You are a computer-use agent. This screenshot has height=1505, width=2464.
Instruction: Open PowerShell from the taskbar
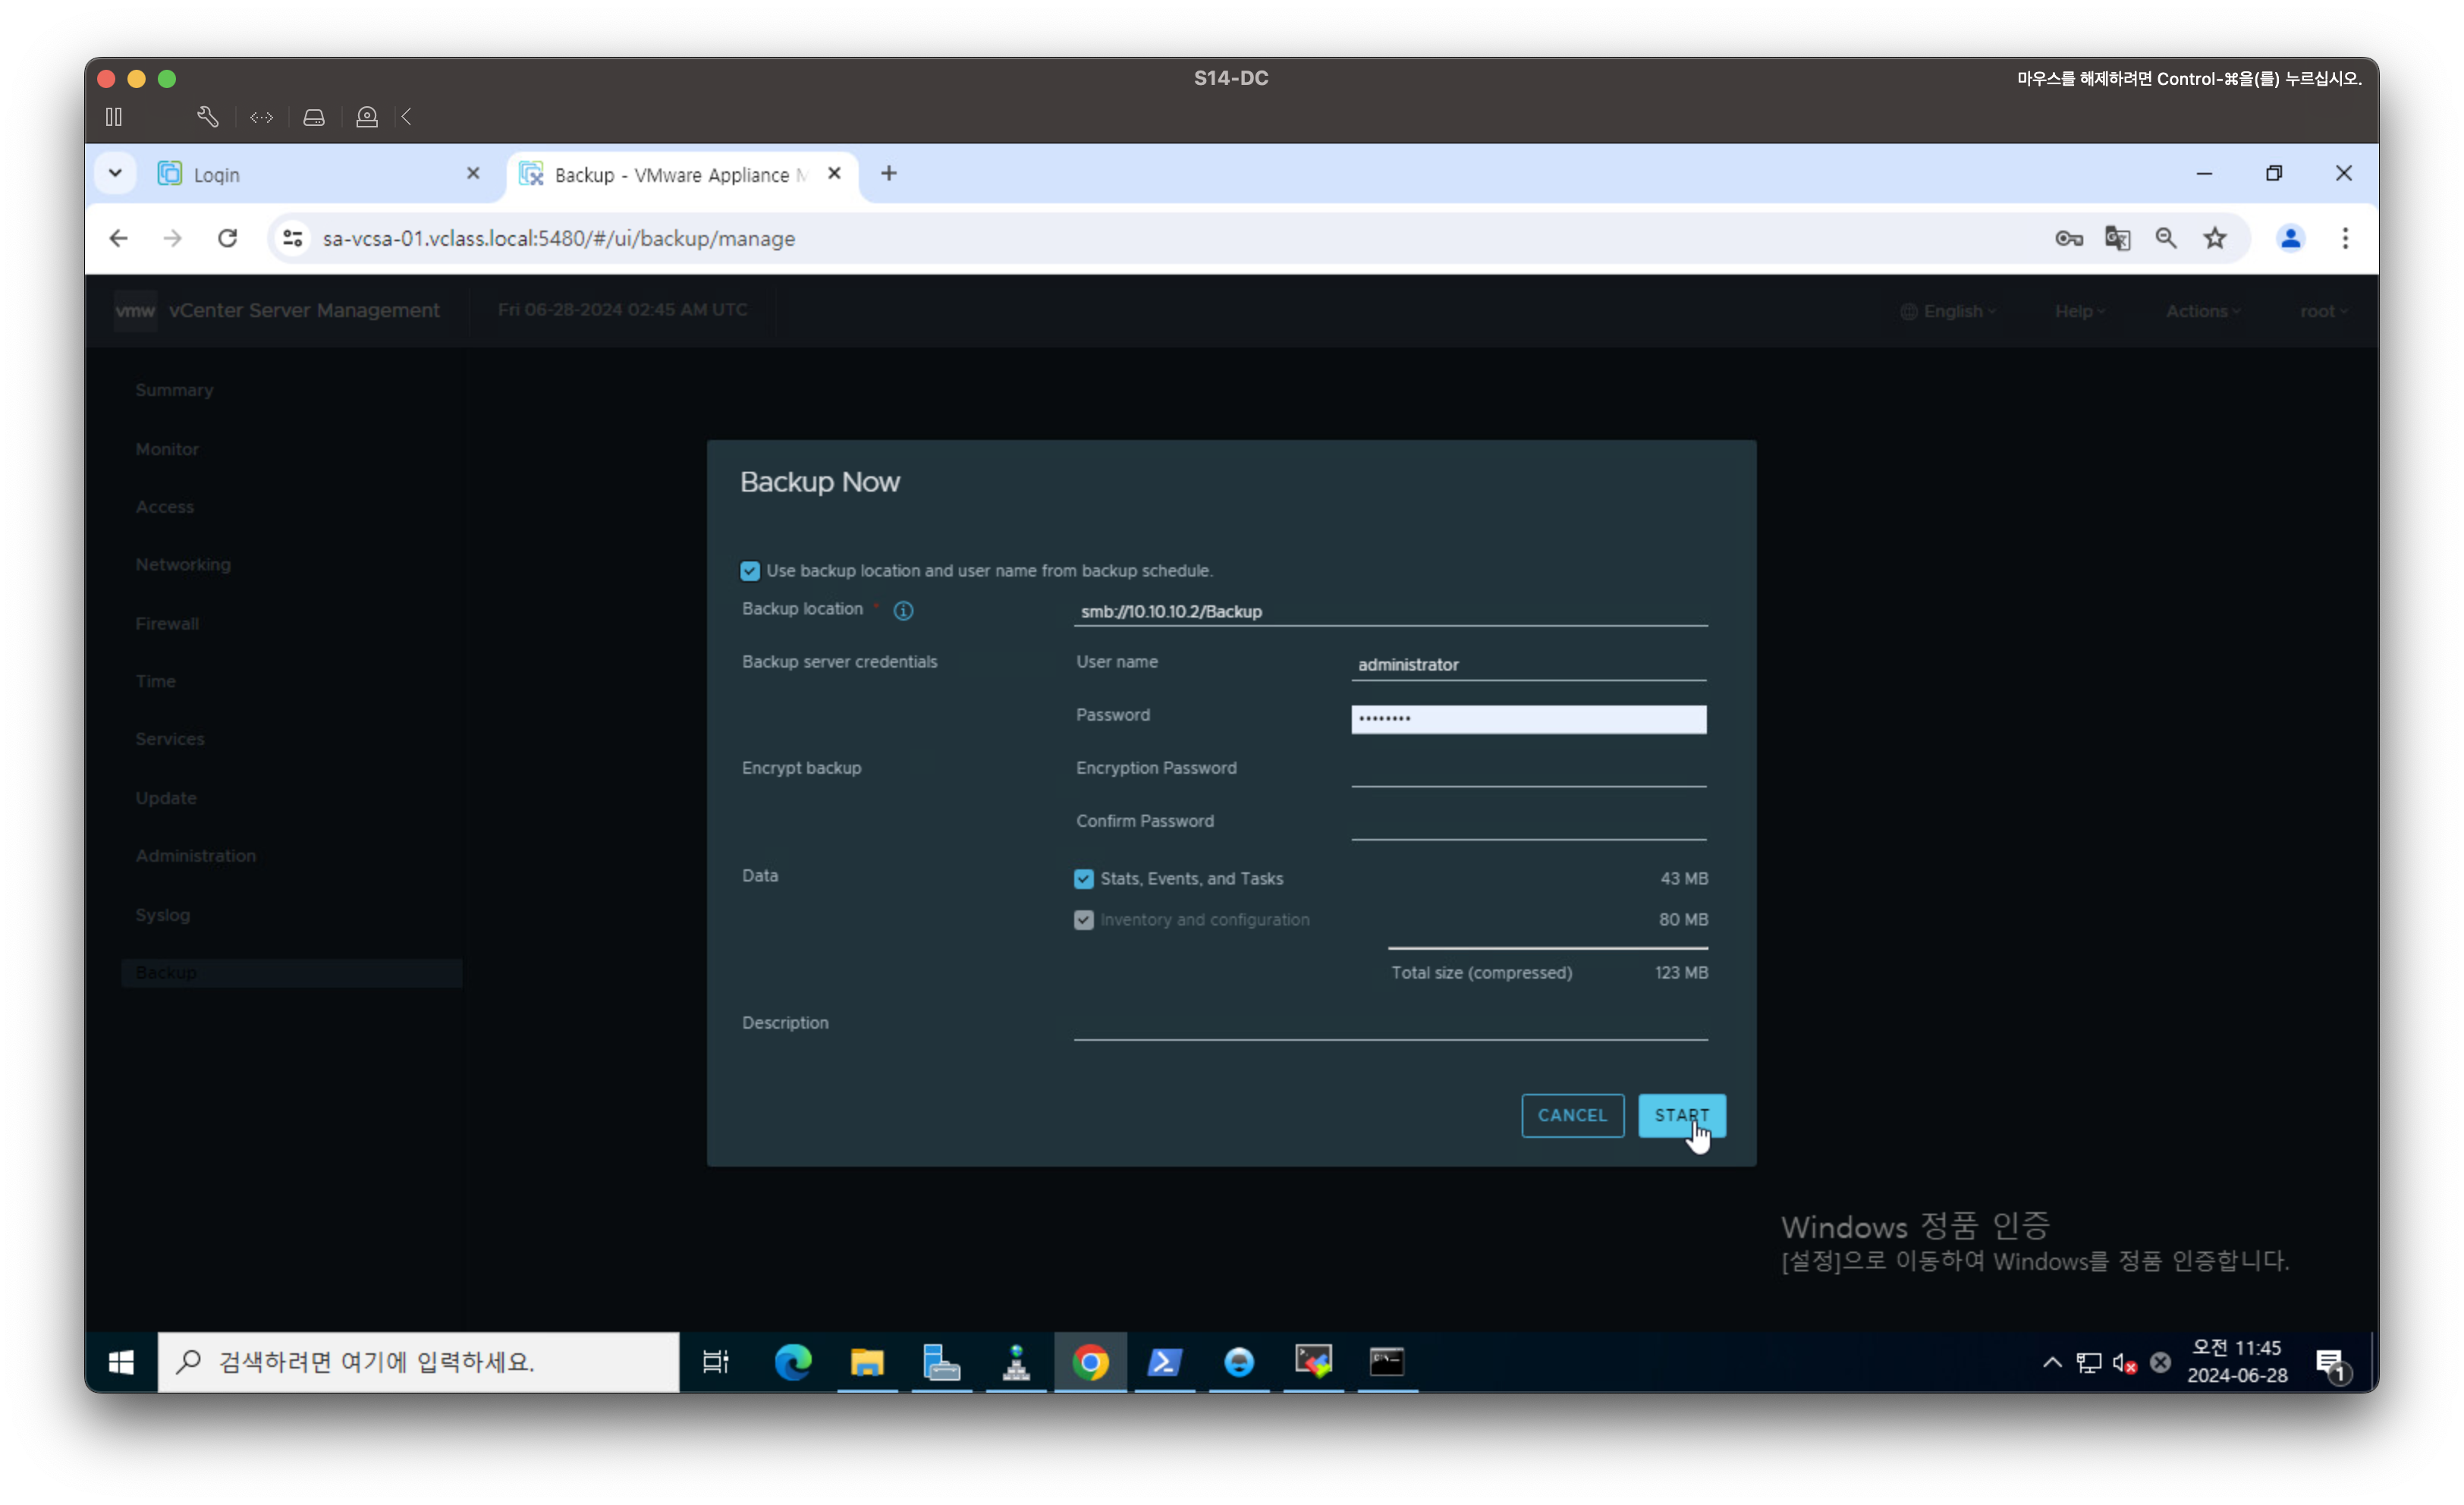[1164, 1362]
